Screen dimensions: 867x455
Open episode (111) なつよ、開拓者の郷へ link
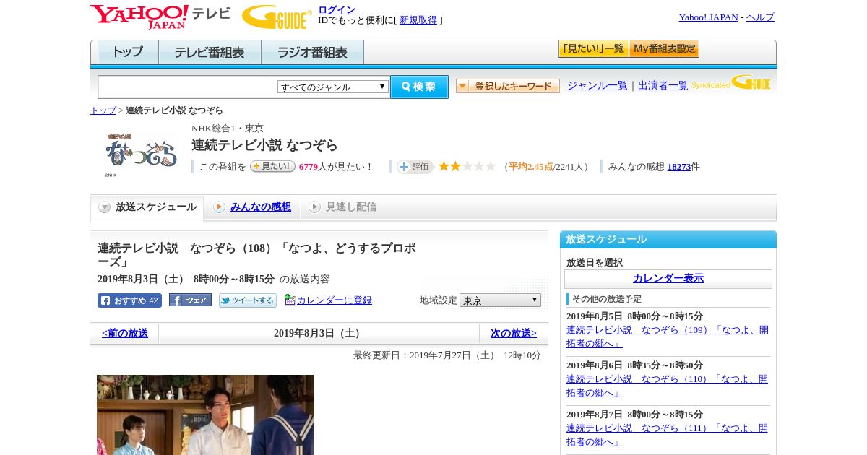(668, 435)
